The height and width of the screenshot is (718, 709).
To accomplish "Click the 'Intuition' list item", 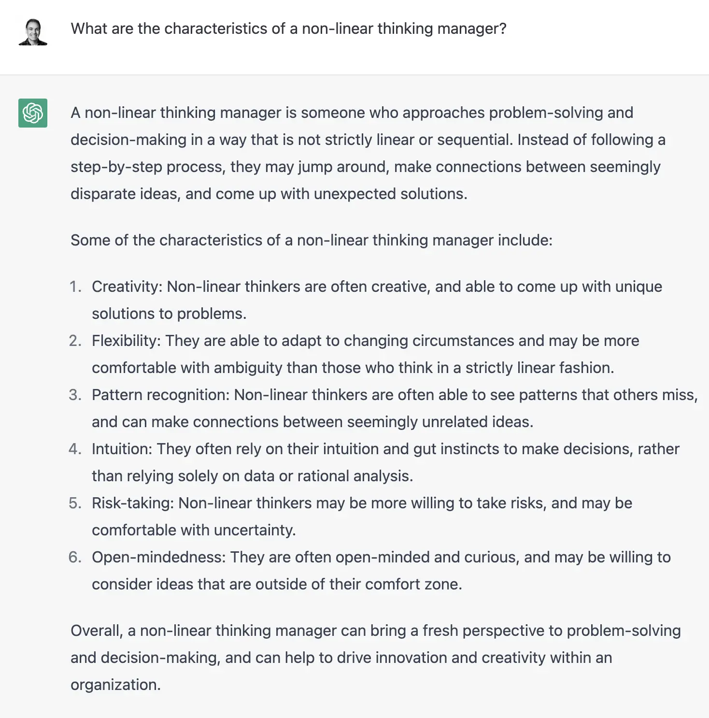I will [385, 462].
